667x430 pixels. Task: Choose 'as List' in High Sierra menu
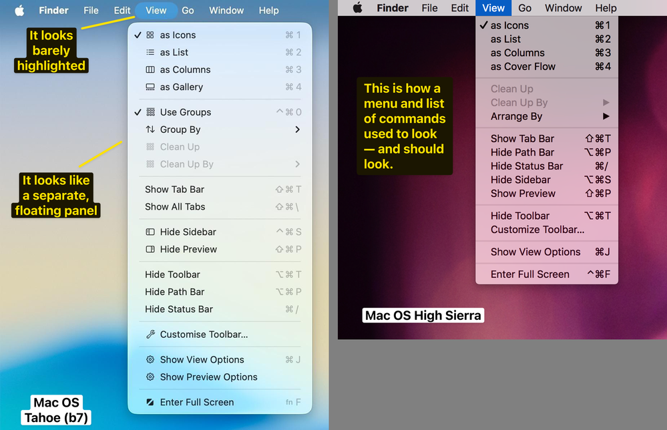[547, 39]
